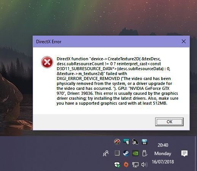Image resolution: width=197 pixels, height=171 pixels.
Task: Click the date 16/07/2018 in taskbar
Action: (163, 162)
